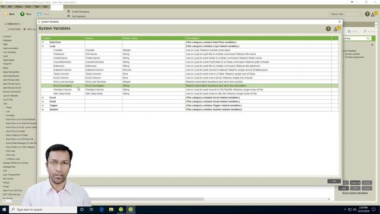This screenshot has width=380, height=214.
Task: Click the Description column header
Action: click(x=258, y=38)
